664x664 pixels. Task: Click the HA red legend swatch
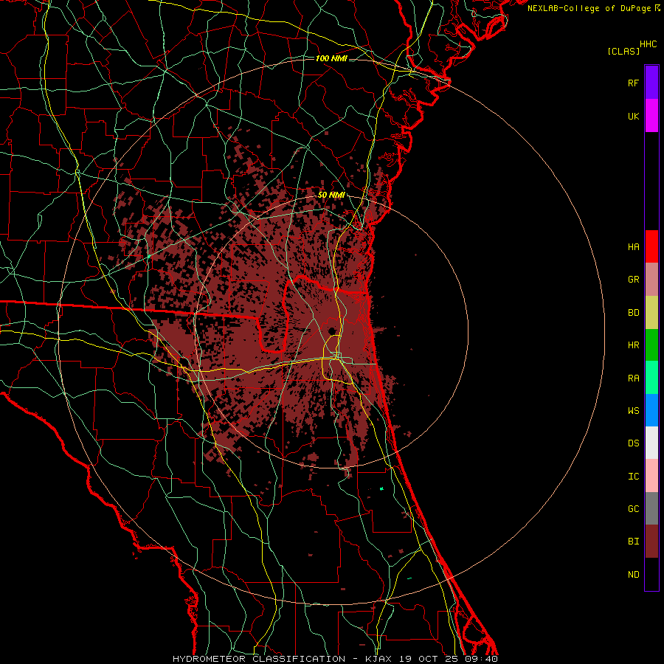point(651,246)
